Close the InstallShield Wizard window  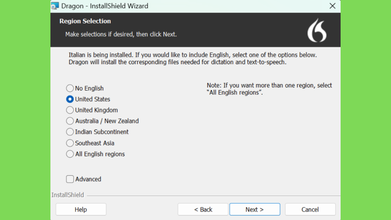(x=332, y=6)
